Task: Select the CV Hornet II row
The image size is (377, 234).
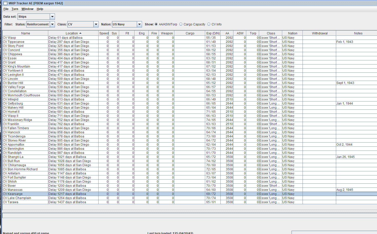Action: (x=190, y=112)
